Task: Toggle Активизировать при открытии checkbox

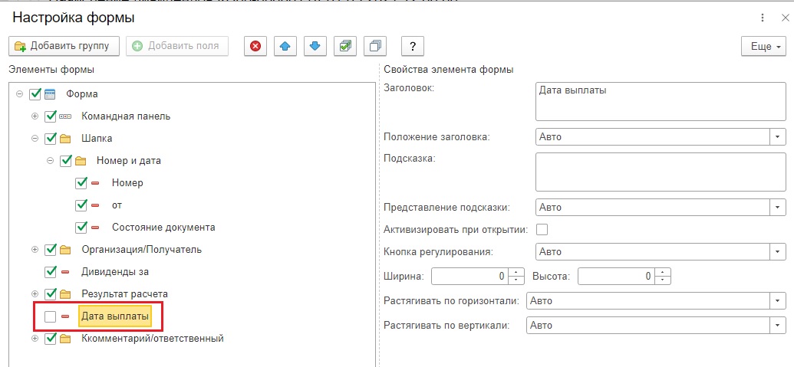Action: pyautogui.click(x=542, y=230)
